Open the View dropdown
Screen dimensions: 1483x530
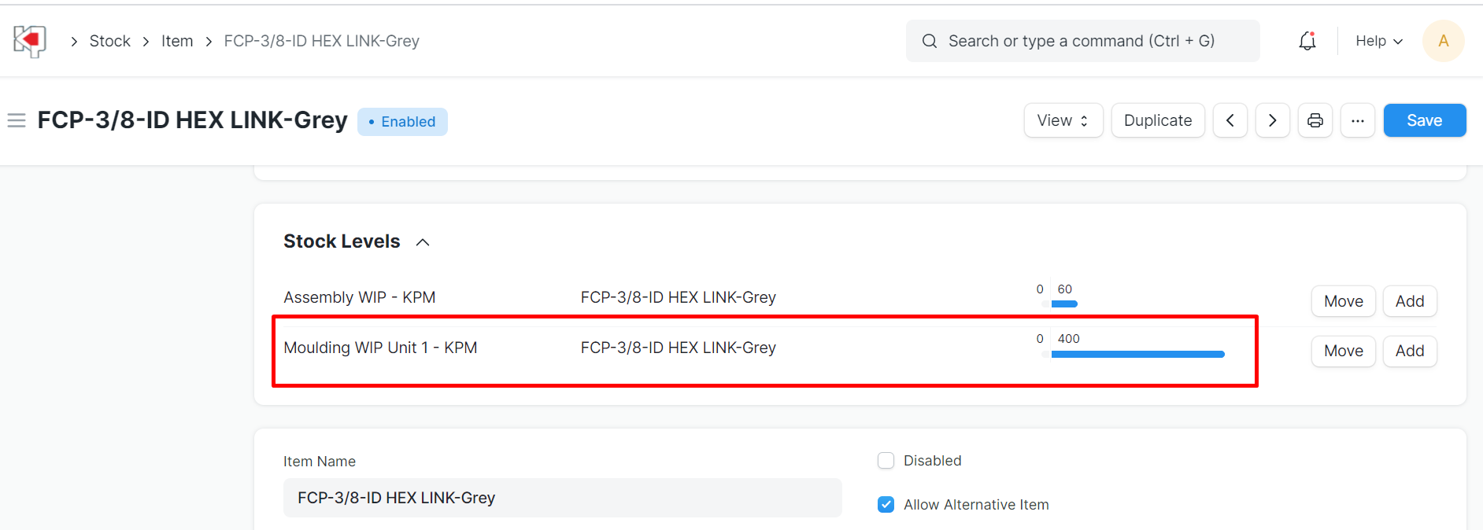(x=1063, y=120)
